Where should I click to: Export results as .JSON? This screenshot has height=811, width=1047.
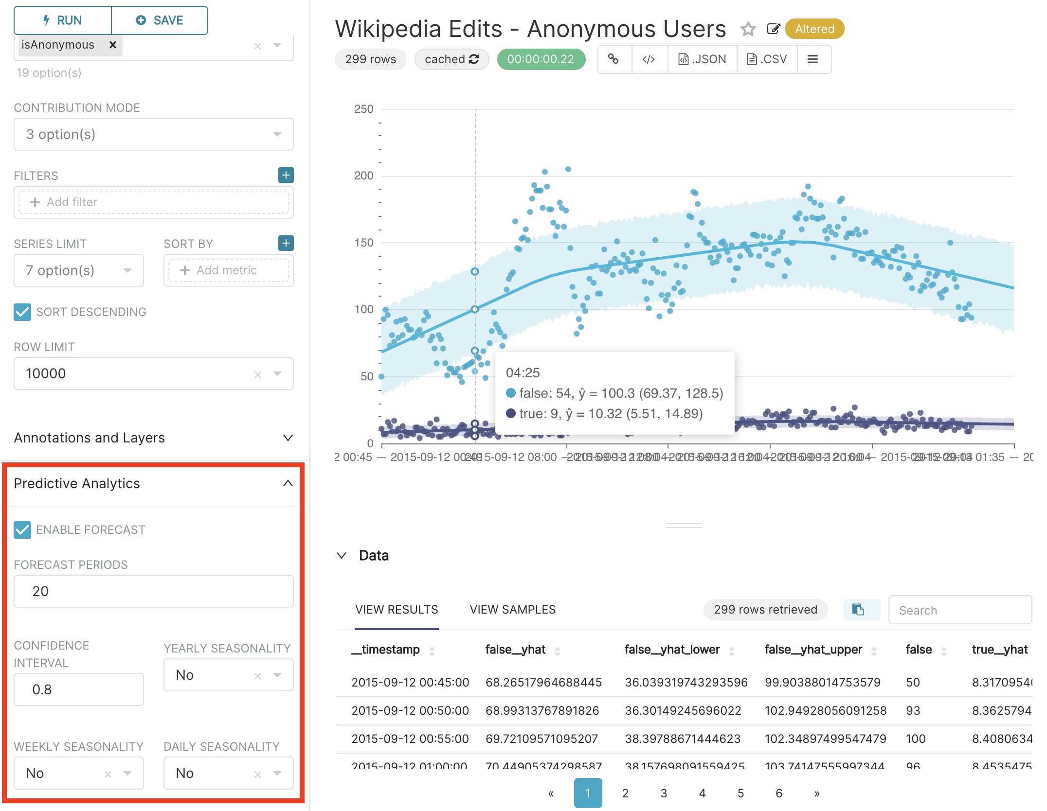702,59
